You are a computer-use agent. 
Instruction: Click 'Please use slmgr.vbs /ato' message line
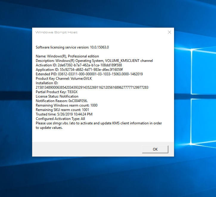pos(99,123)
